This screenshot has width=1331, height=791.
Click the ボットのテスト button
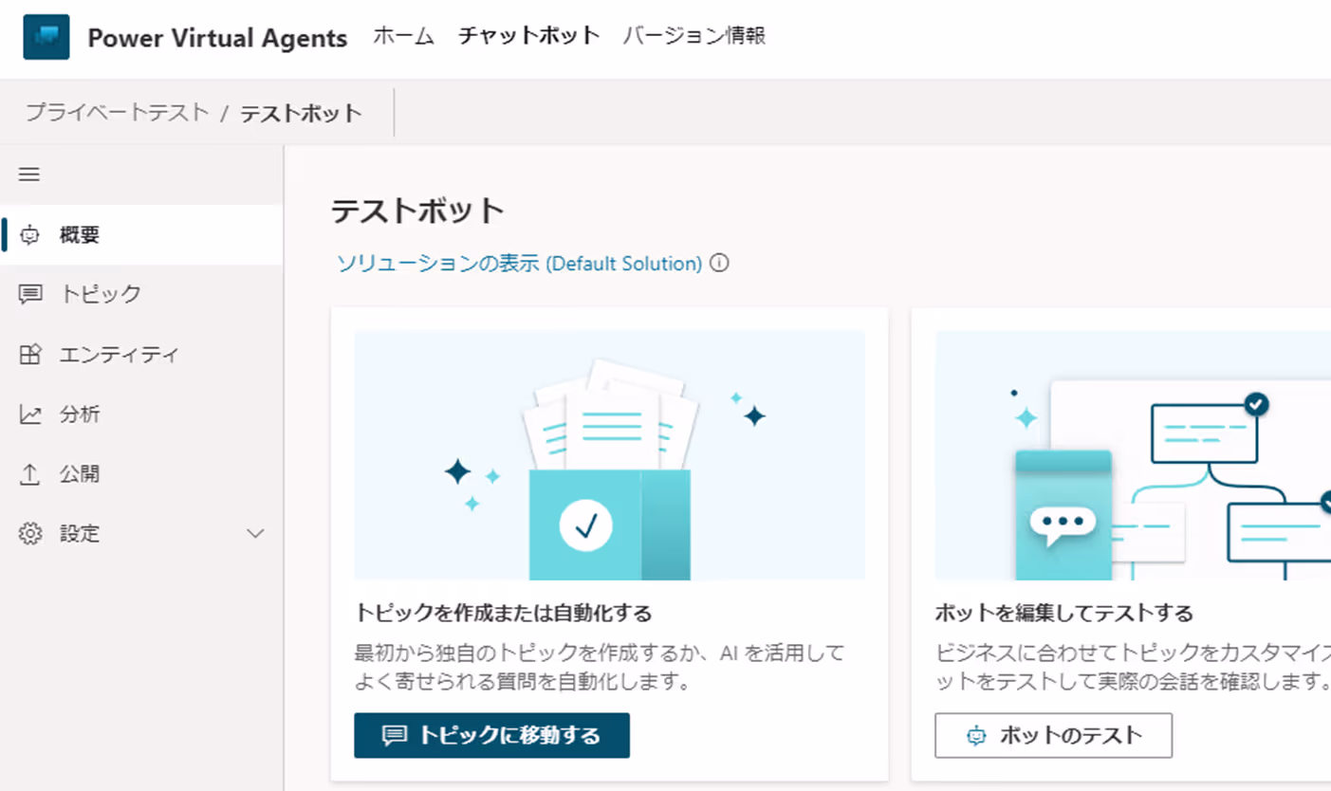(x=1053, y=736)
